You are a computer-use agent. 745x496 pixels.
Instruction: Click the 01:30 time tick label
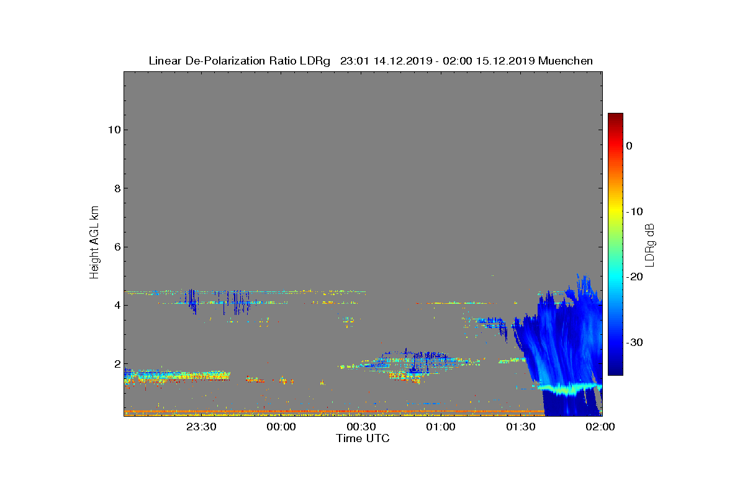click(x=520, y=427)
